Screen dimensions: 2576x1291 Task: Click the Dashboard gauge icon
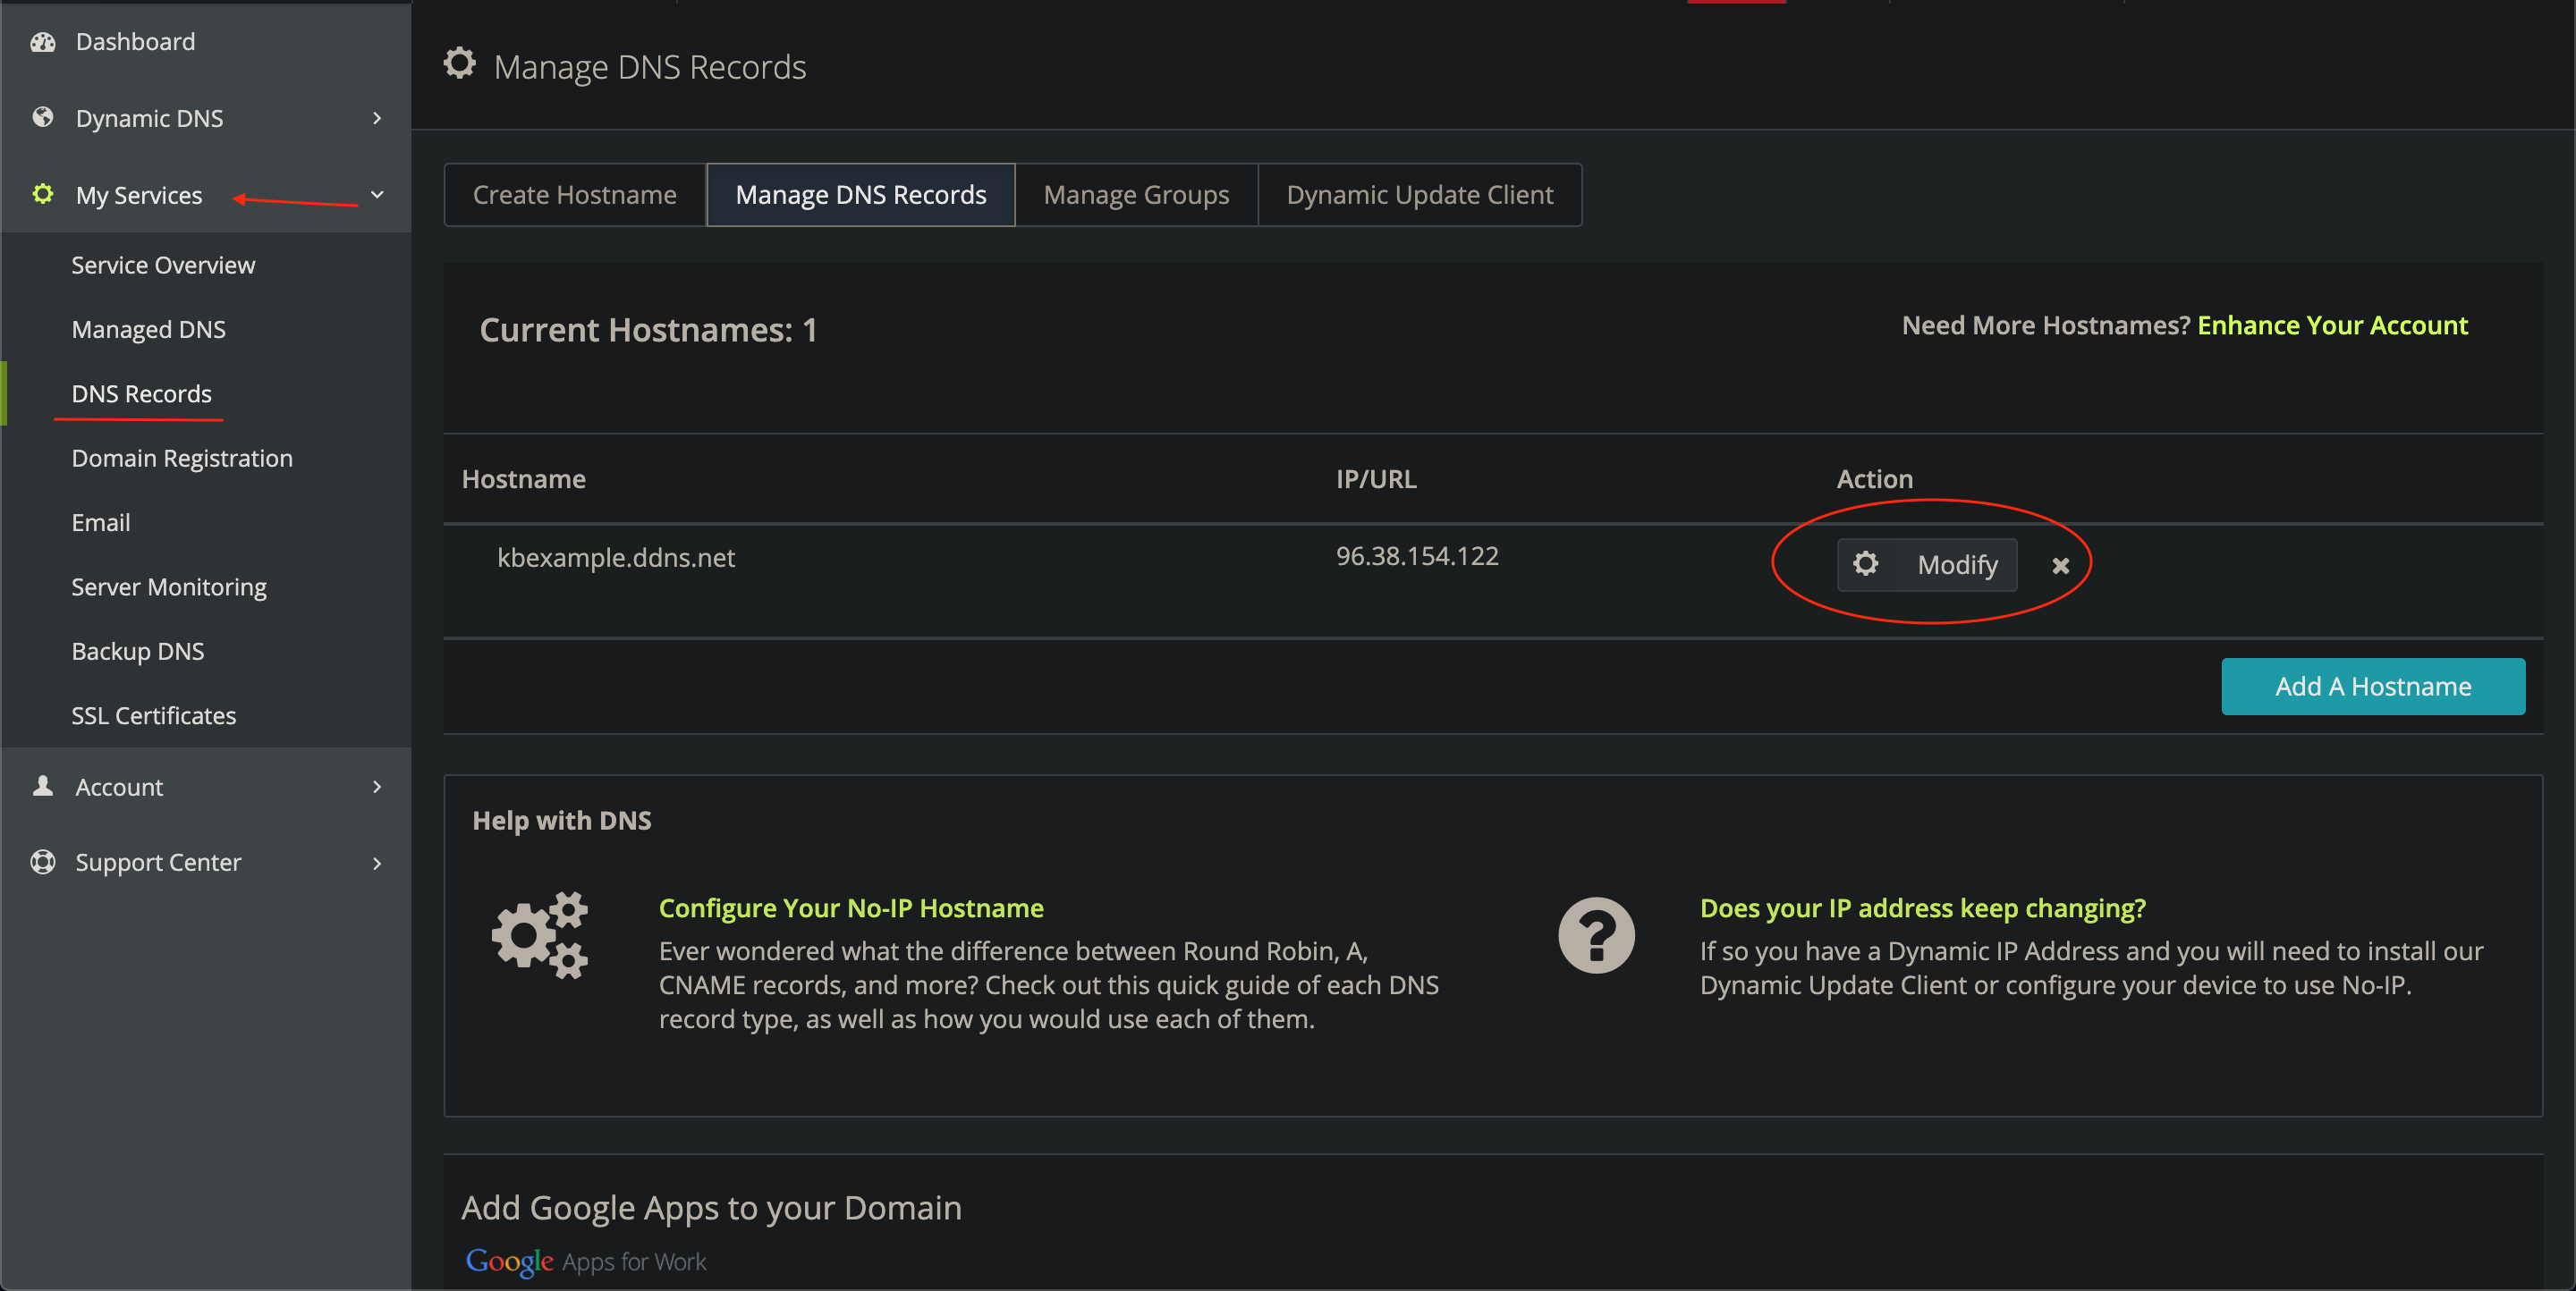click(x=43, y=42)
